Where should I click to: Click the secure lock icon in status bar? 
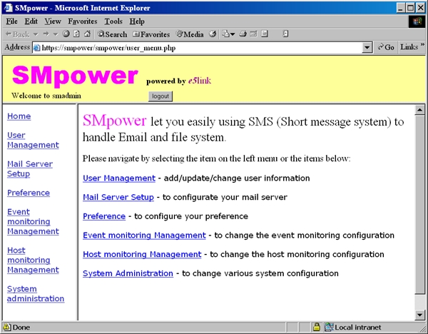point(315,328)
